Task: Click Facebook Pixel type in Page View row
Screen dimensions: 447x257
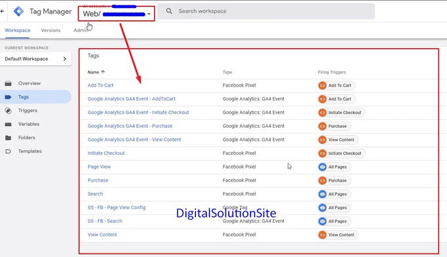Action: tap(239, 167)
